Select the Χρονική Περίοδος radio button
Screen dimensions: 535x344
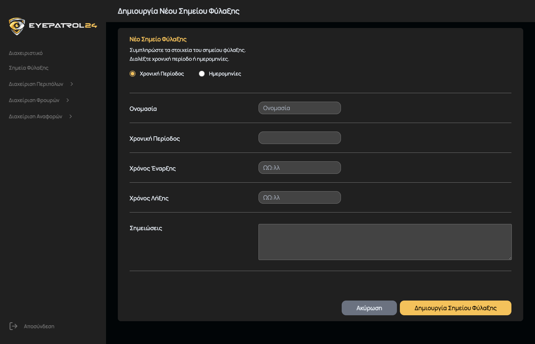point(133,74)
